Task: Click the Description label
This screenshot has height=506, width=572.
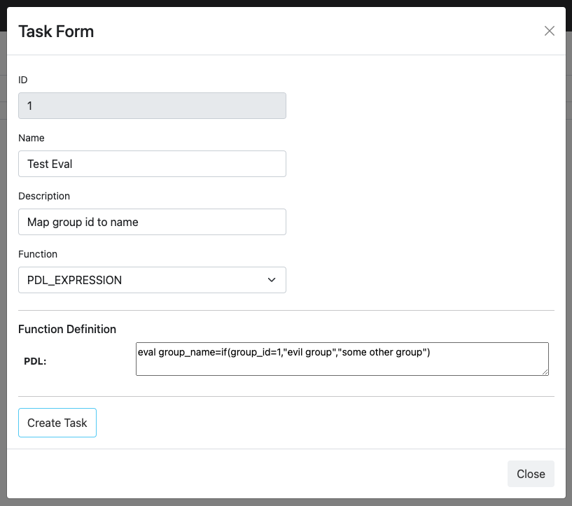Action: [x=44, y=196]
